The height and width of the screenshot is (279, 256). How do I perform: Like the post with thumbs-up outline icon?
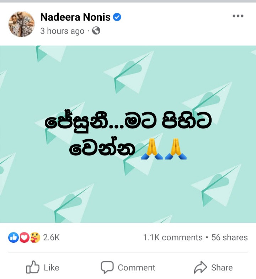(x=33, y=267)
